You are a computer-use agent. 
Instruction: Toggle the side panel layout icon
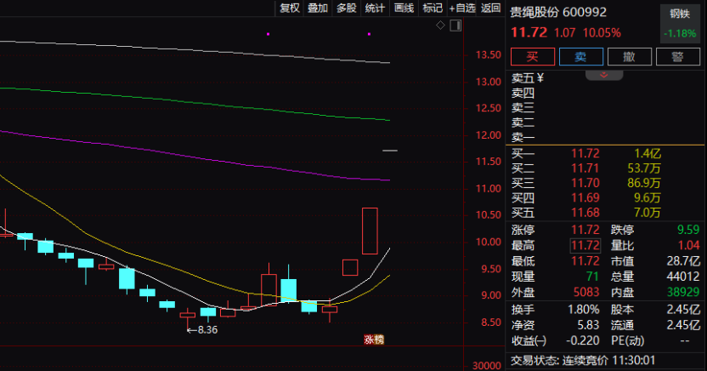[x=455, y=26]
